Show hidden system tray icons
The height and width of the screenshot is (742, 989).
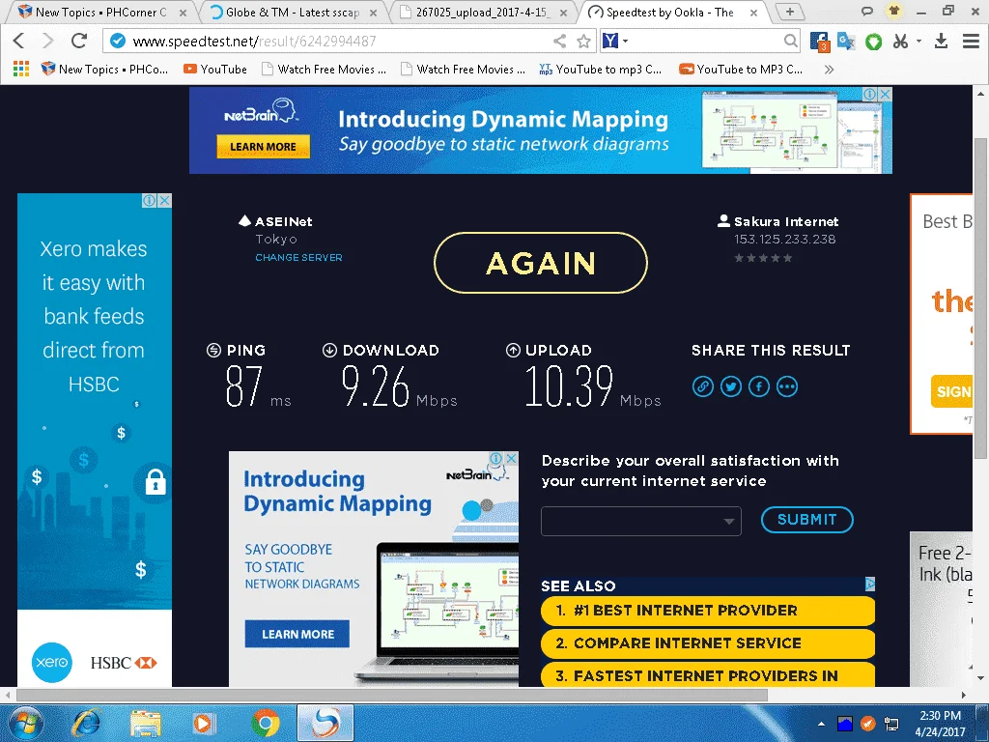(x=821, y=724)
